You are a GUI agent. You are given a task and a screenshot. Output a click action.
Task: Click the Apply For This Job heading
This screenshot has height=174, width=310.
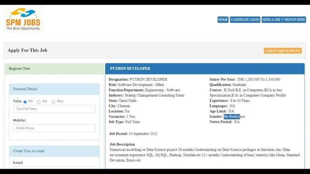tap(28, 50)
